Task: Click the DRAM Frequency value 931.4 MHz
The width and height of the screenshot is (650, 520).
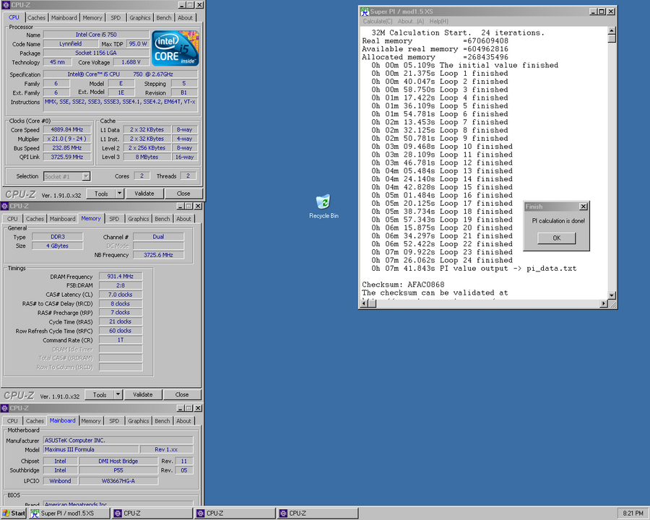Action: 121,277
